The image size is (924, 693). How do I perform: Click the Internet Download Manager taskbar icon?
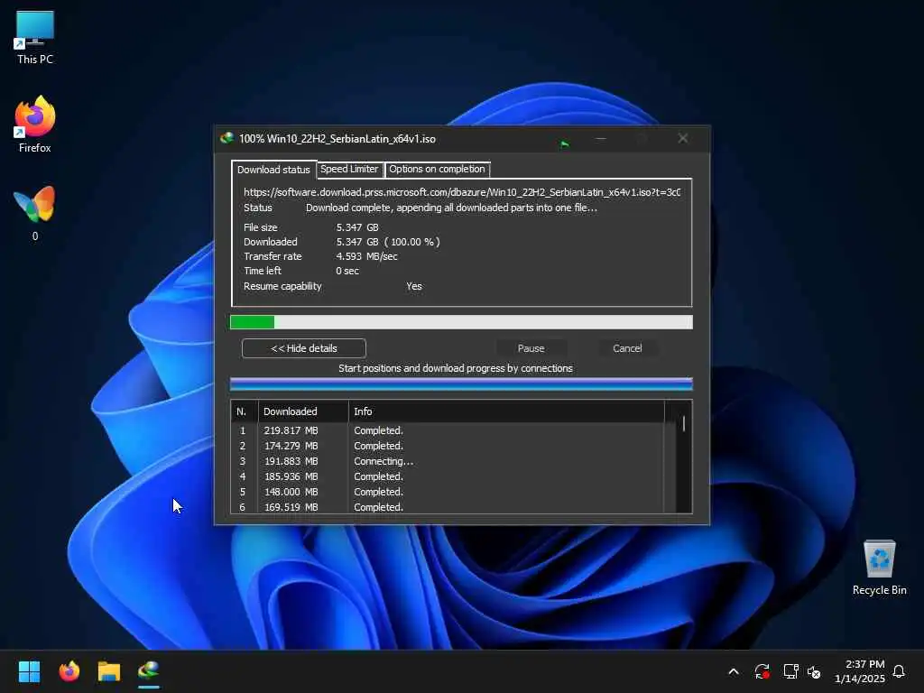(x=149, y=671)
